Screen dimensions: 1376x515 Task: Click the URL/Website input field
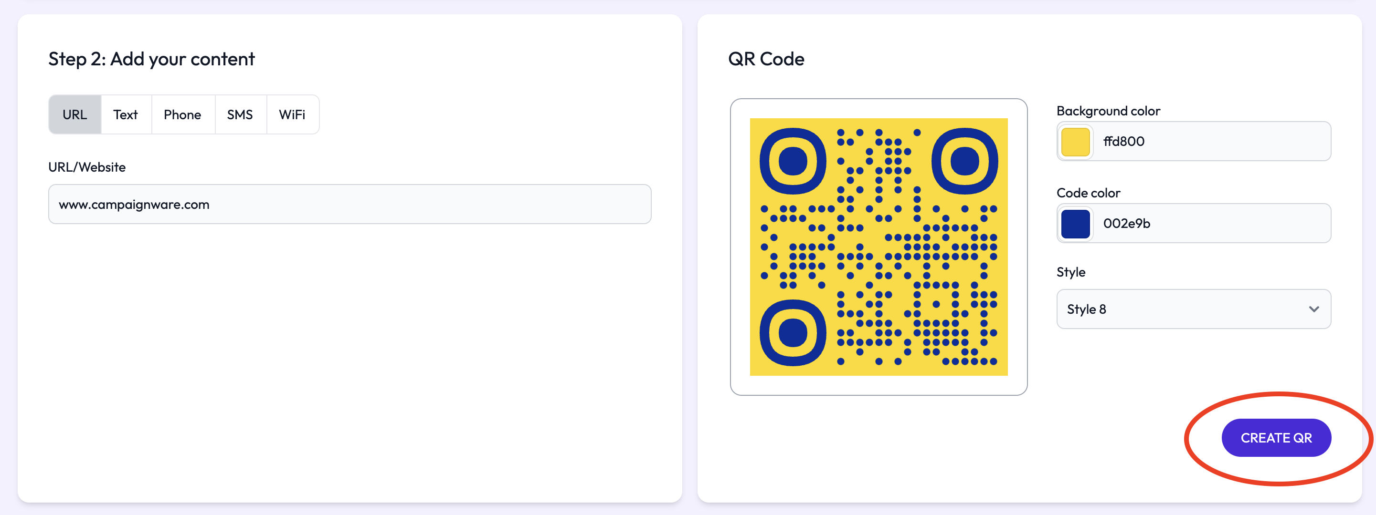tap(349, 205)
